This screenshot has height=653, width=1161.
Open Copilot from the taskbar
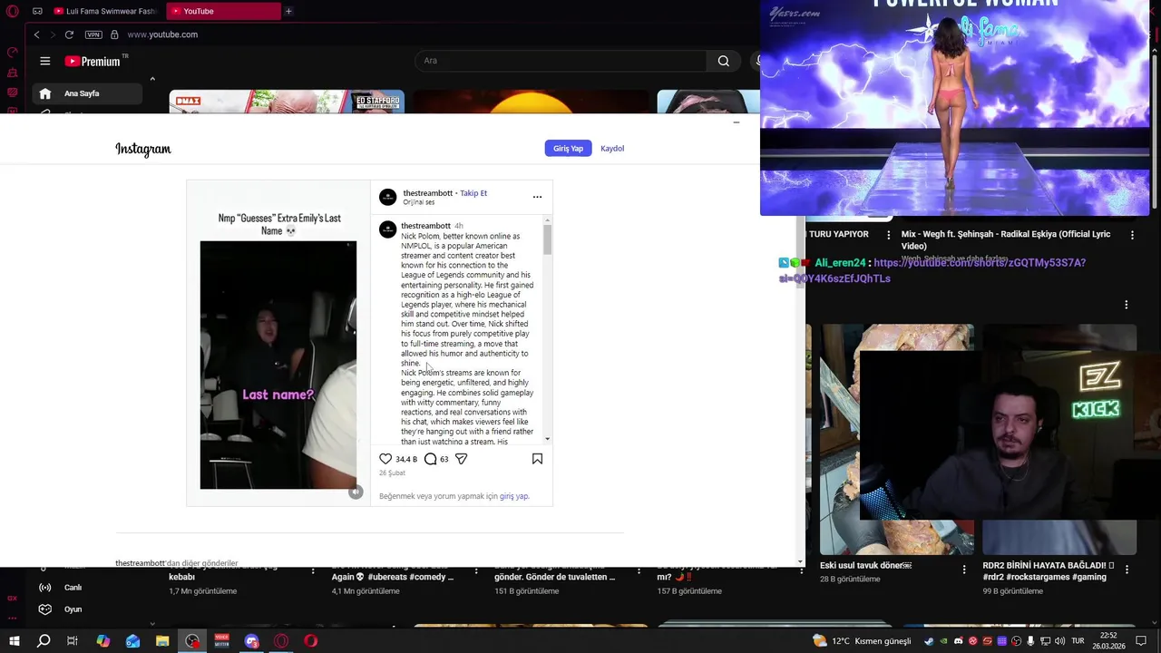(x=102, y=641)
